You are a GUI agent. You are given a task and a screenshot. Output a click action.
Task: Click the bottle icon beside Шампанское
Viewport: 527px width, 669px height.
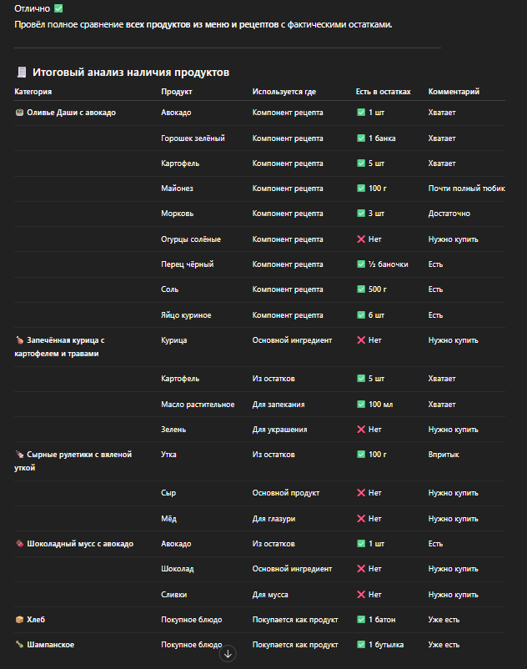pyautogui.click(x=19, y=645)
